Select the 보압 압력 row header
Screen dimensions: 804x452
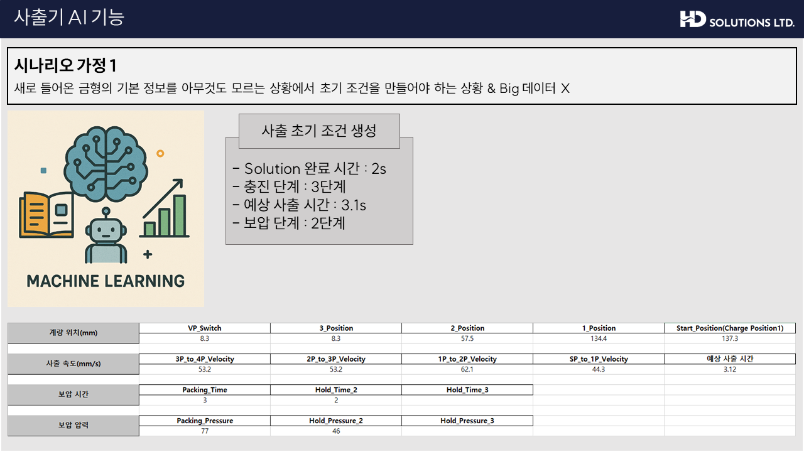73,426
